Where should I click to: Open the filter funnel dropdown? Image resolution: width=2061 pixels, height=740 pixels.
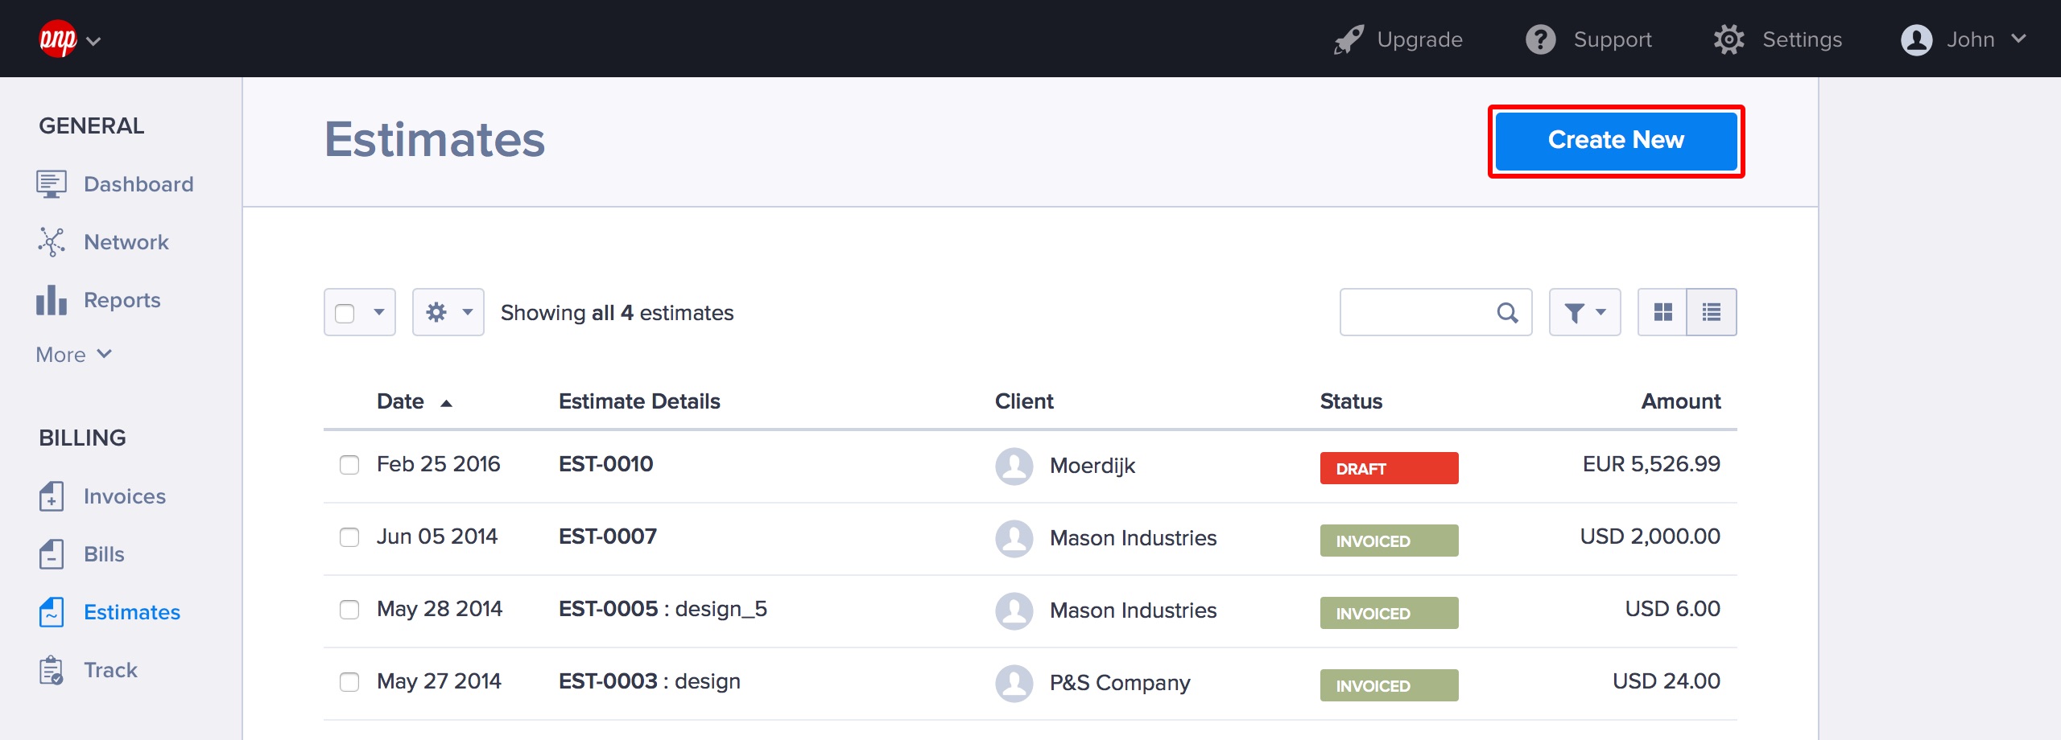1584,312
